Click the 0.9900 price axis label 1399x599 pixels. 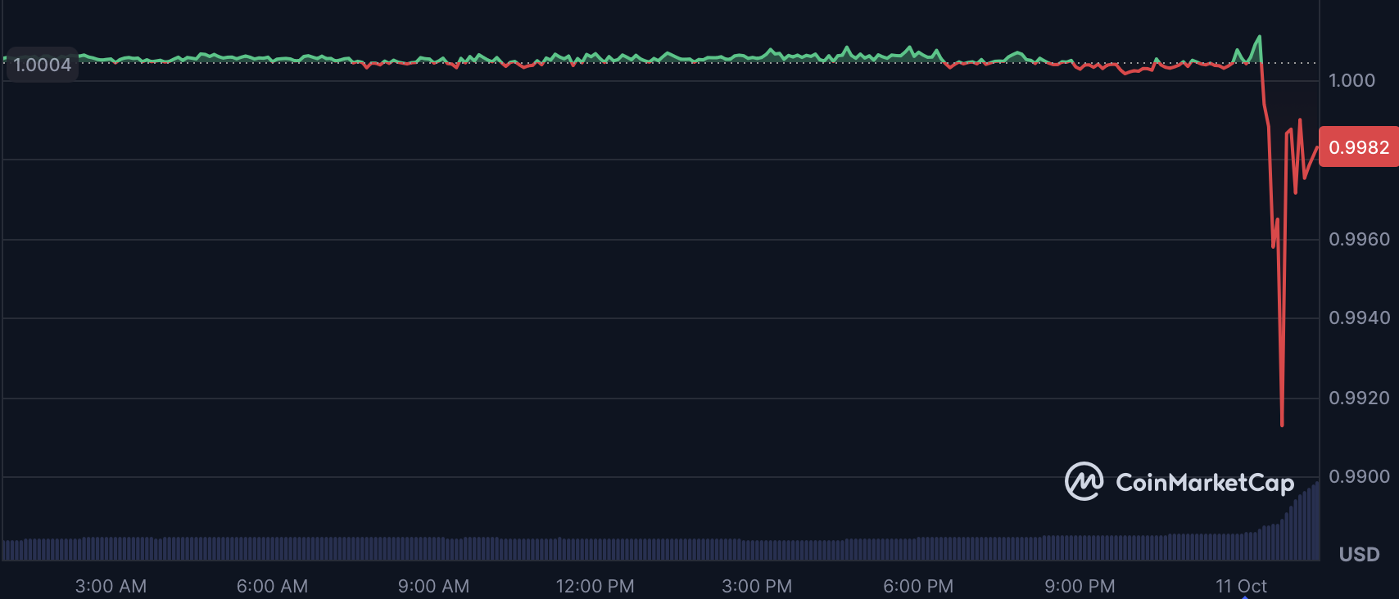[1359, 476]
